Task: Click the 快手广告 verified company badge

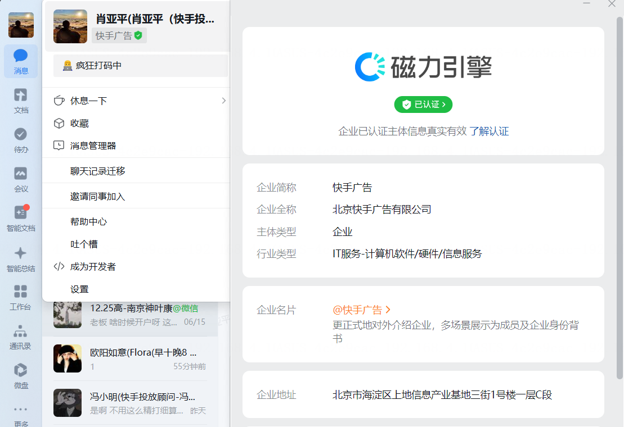Action: click(x=119, y=35)
